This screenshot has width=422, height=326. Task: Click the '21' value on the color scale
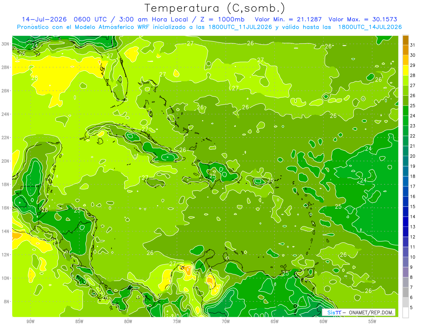click(413, 146)
